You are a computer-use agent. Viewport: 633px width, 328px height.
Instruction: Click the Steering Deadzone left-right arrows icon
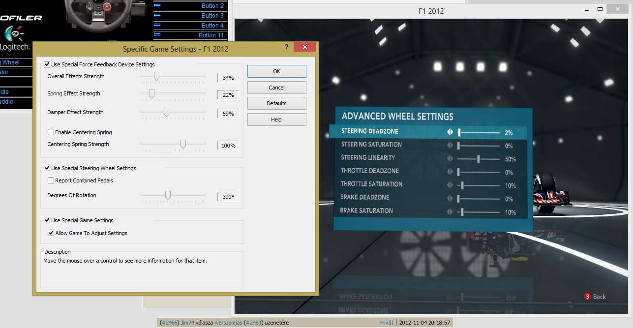450,132
